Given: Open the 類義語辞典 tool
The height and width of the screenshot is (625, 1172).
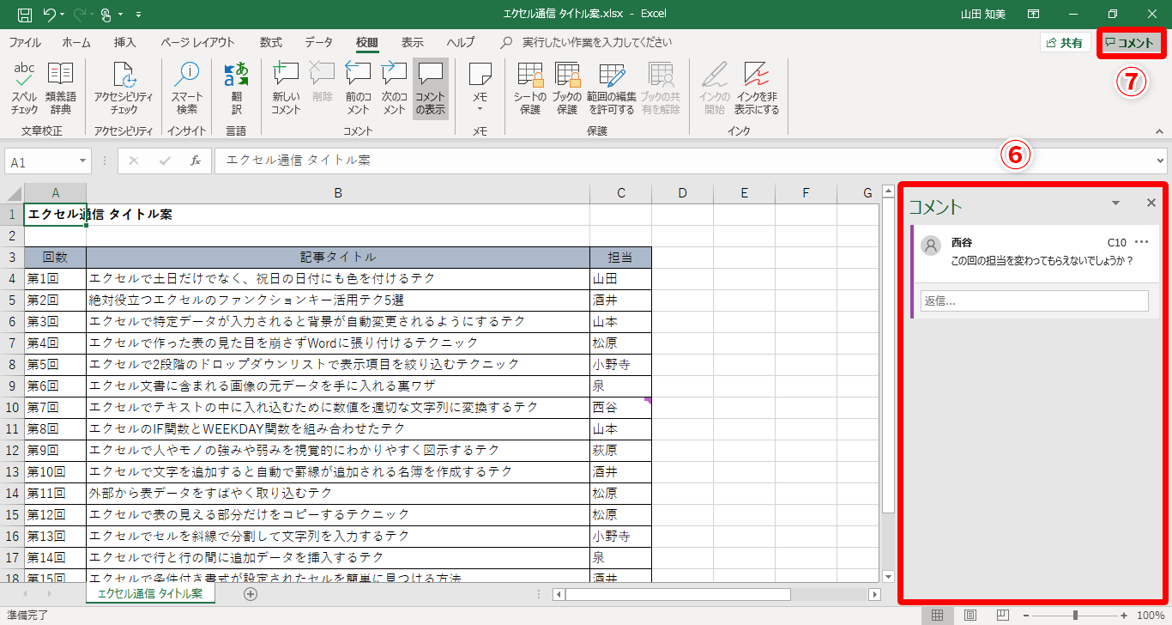Looking at the screenshot, I should tap(60, 88).
